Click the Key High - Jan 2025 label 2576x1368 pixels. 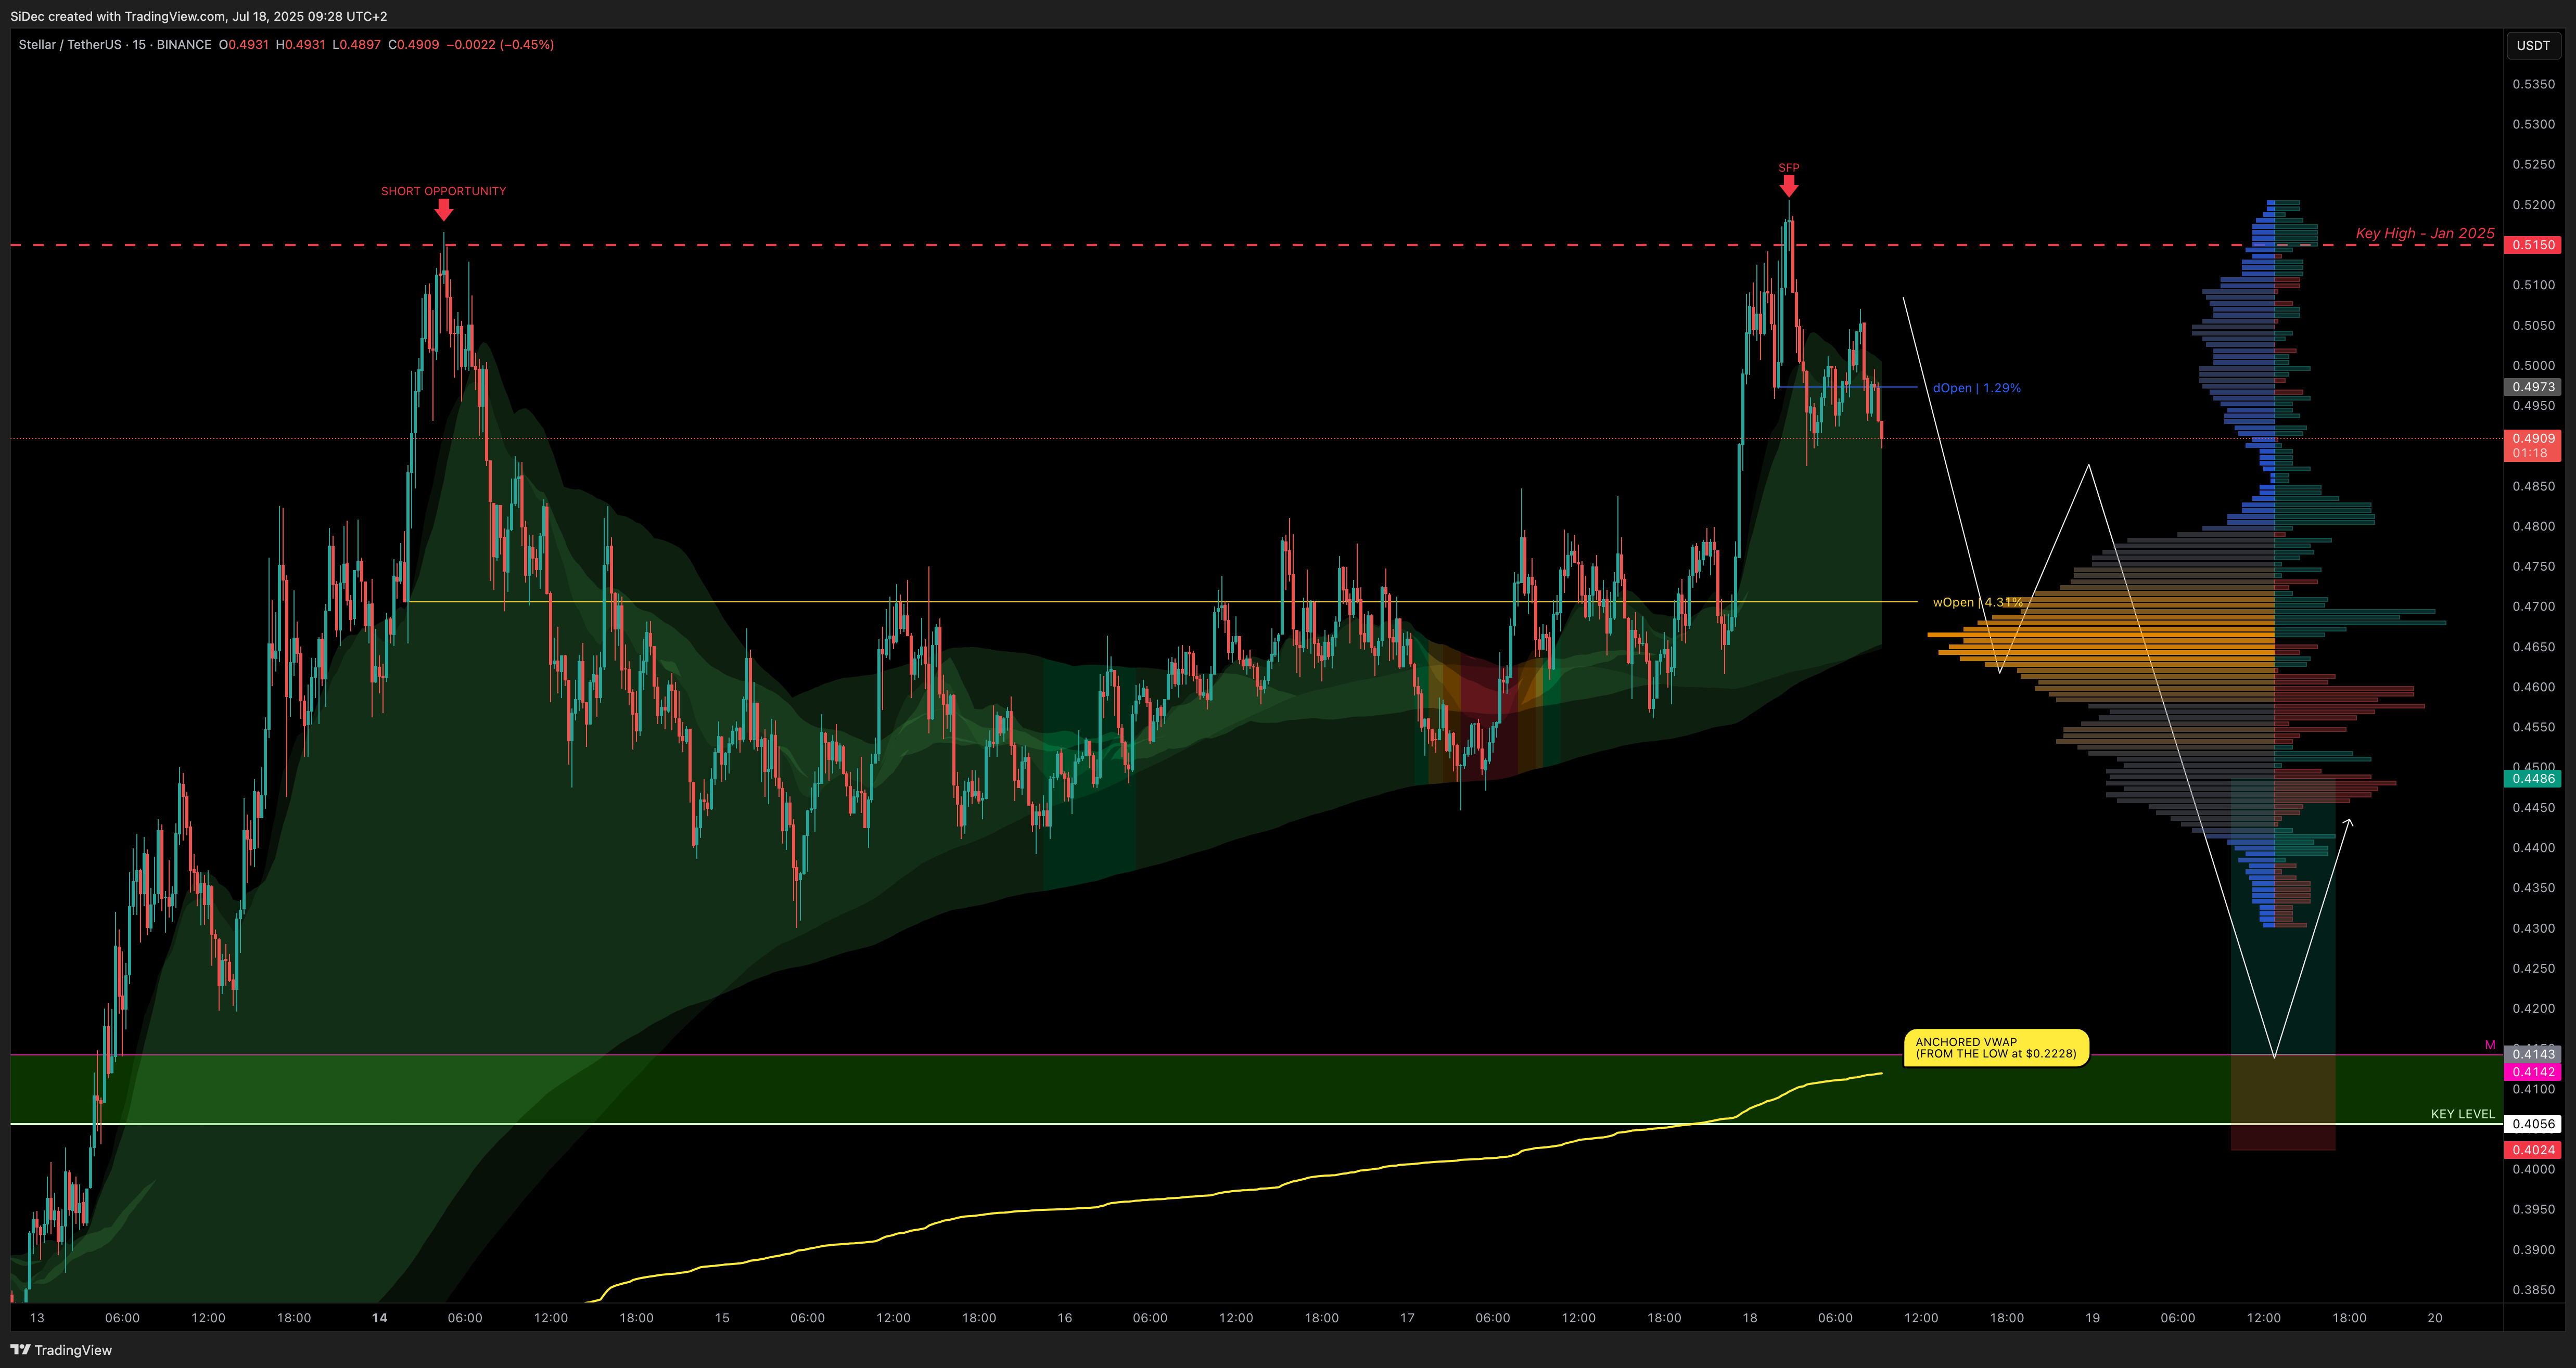pyautogui.click(x=2425, y=233)
